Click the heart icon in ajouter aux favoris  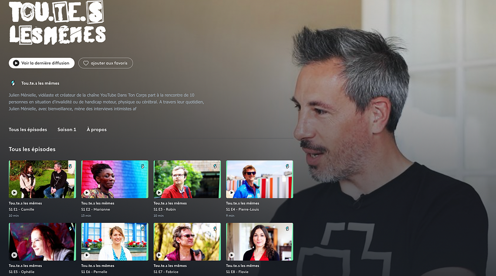(x=86, y=63)
